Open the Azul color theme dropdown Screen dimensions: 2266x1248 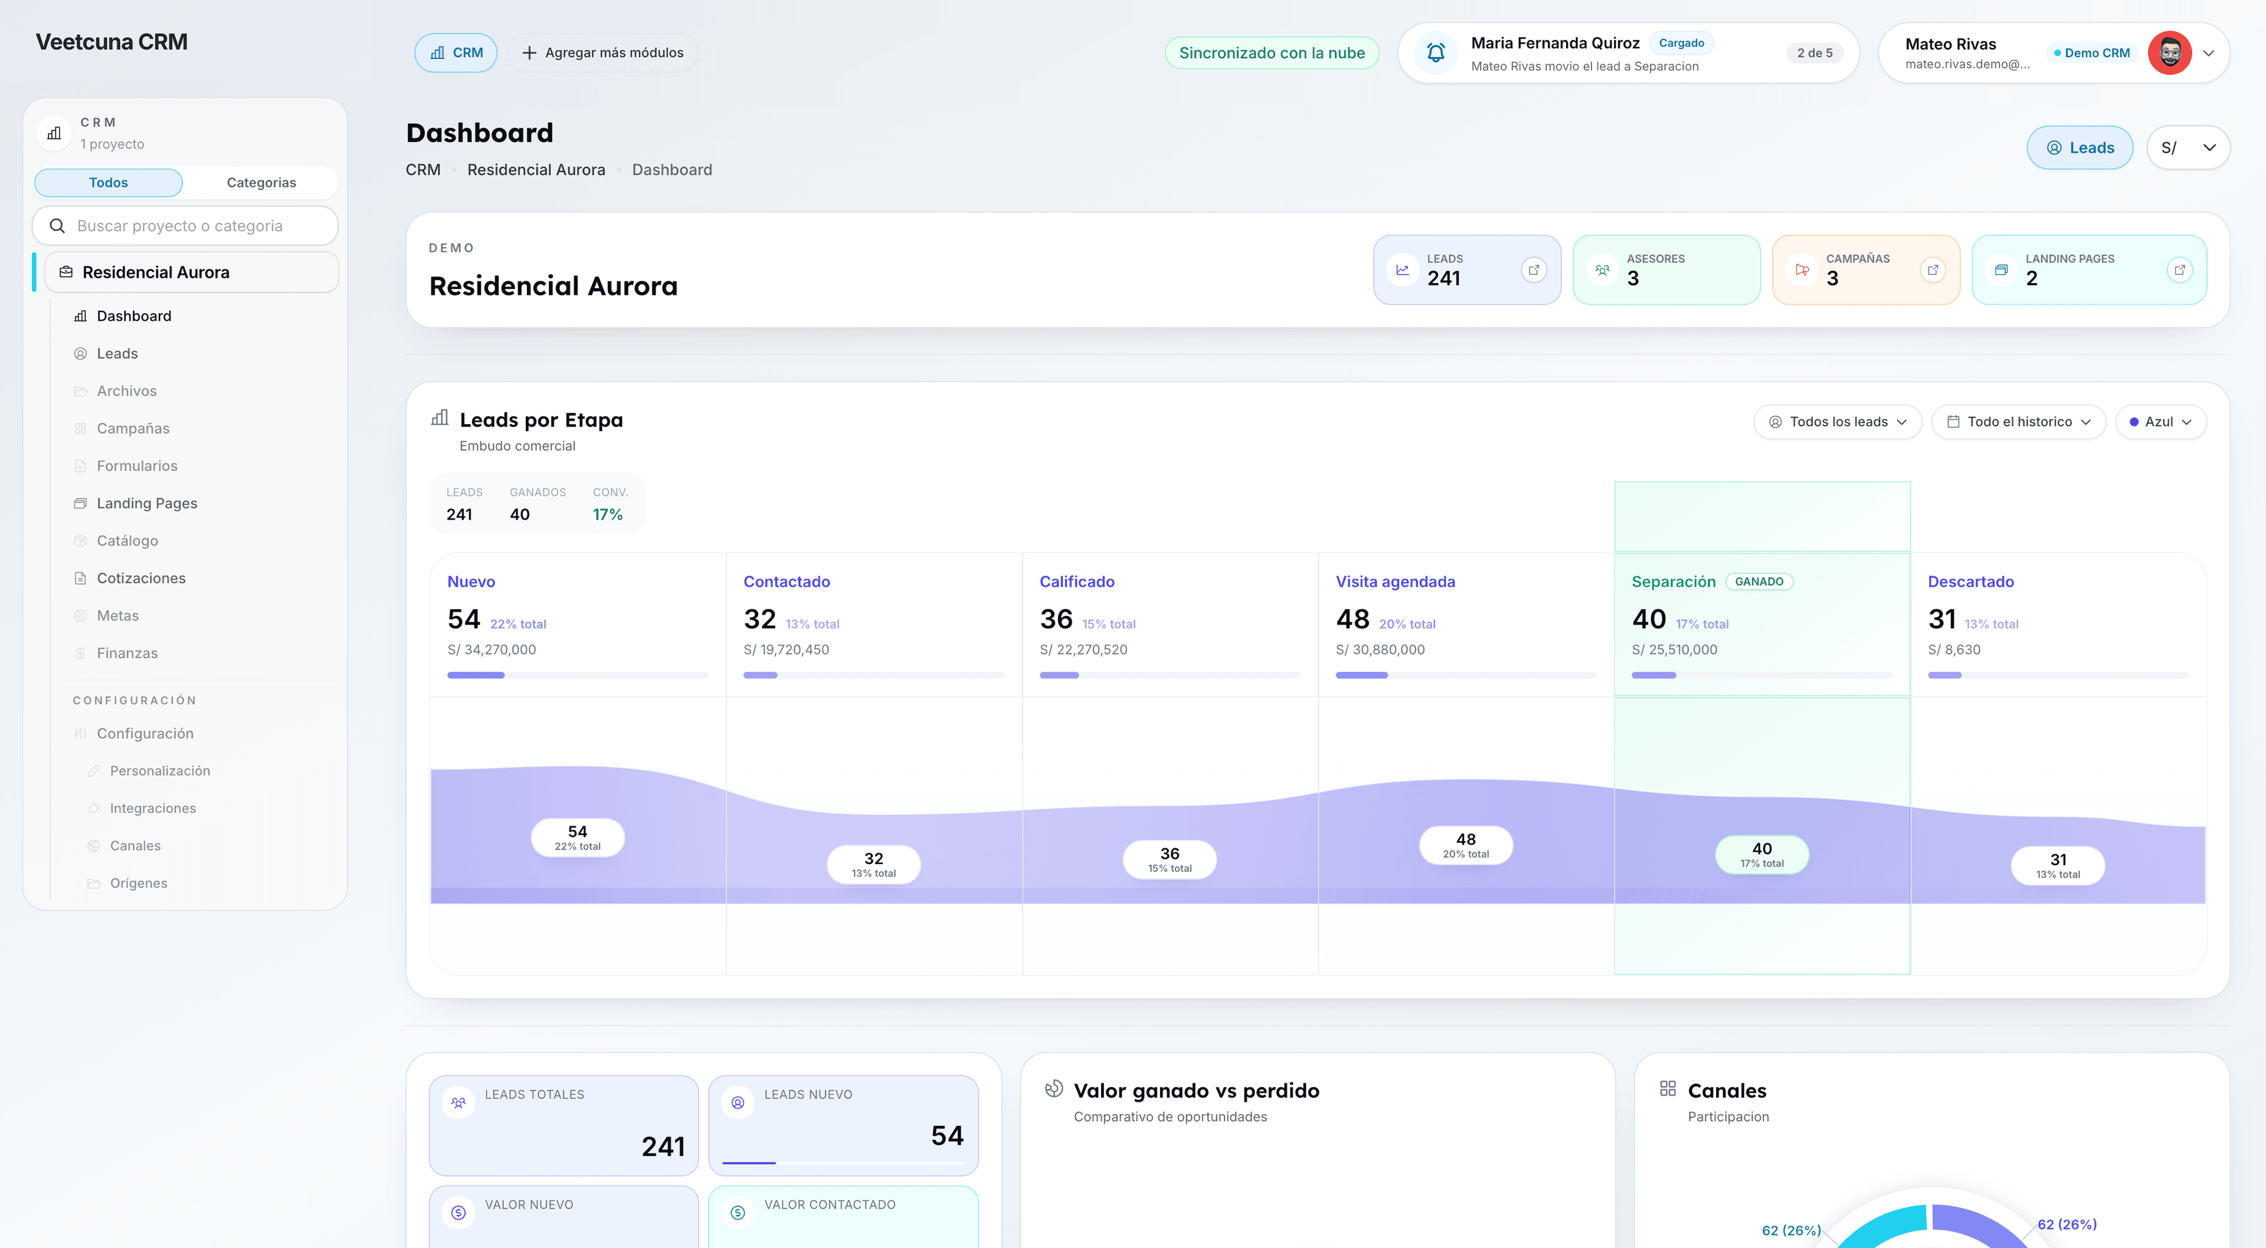click(x=2160, y=422)
